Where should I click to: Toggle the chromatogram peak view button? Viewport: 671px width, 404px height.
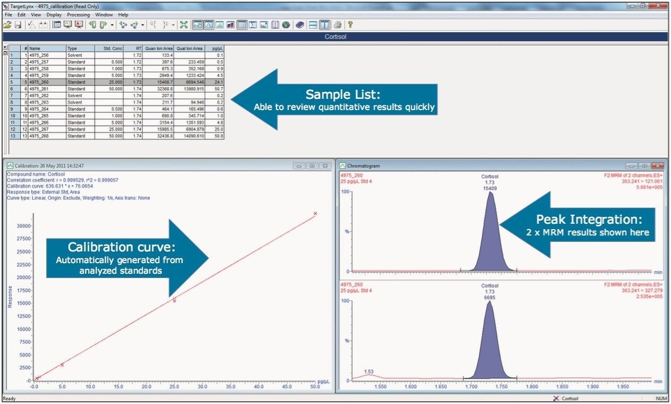pyautogui.click(x=208, y=25)
